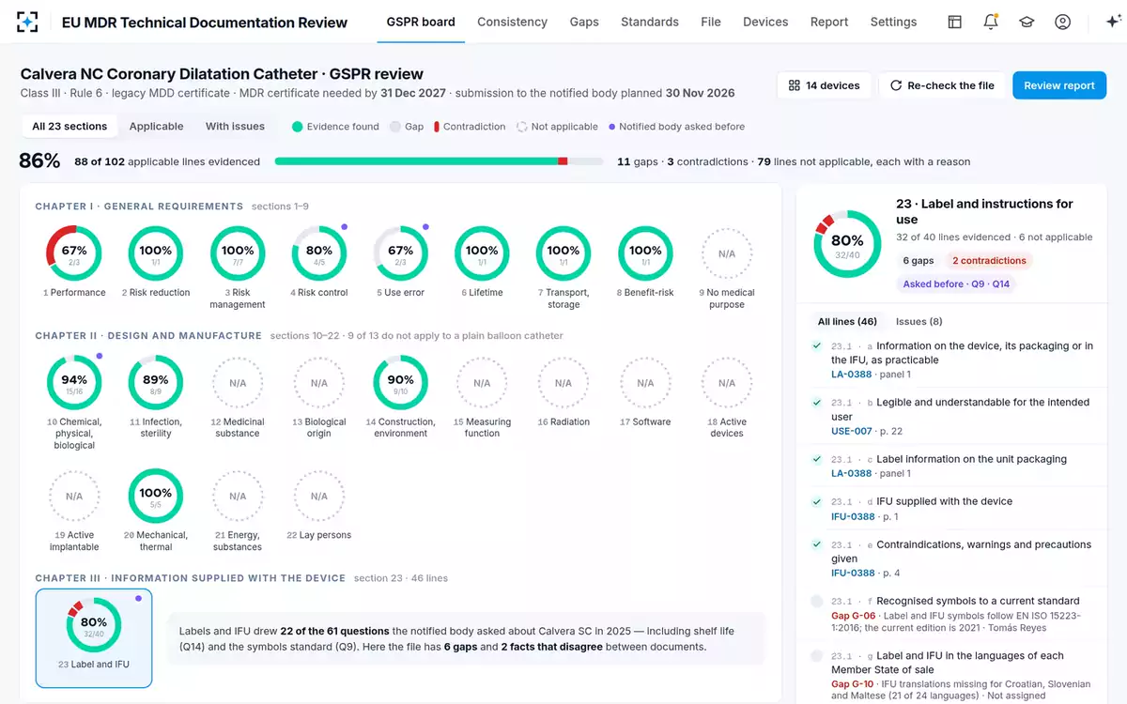This screenshot has width=1127, height=704.
Task: Filter by Applicable sections
Action: tap(156, 127)
